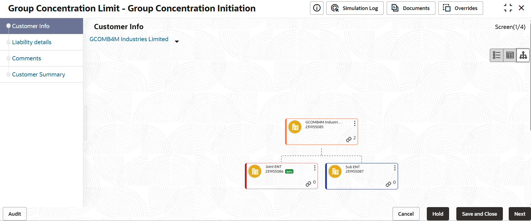Open the GCOMB4M Industries card options menu
Screen dimensions: 531x221
[355, 123]
